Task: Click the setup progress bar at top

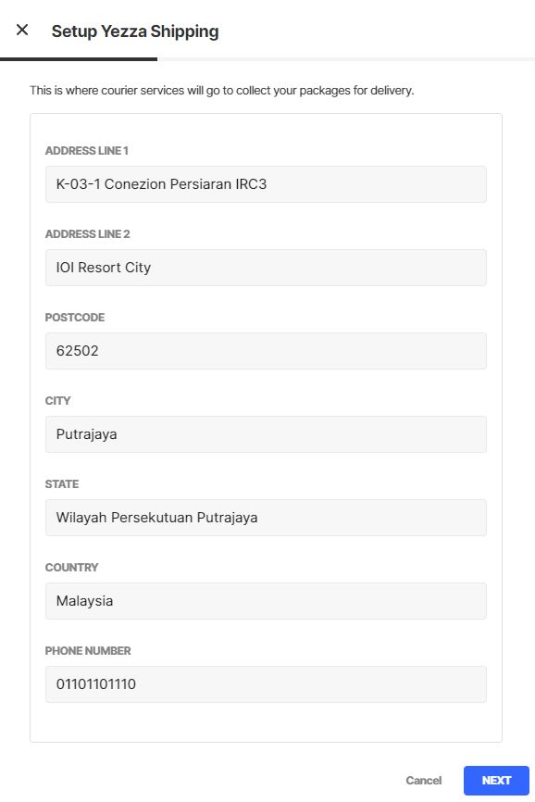Action: tap(267, 59)
